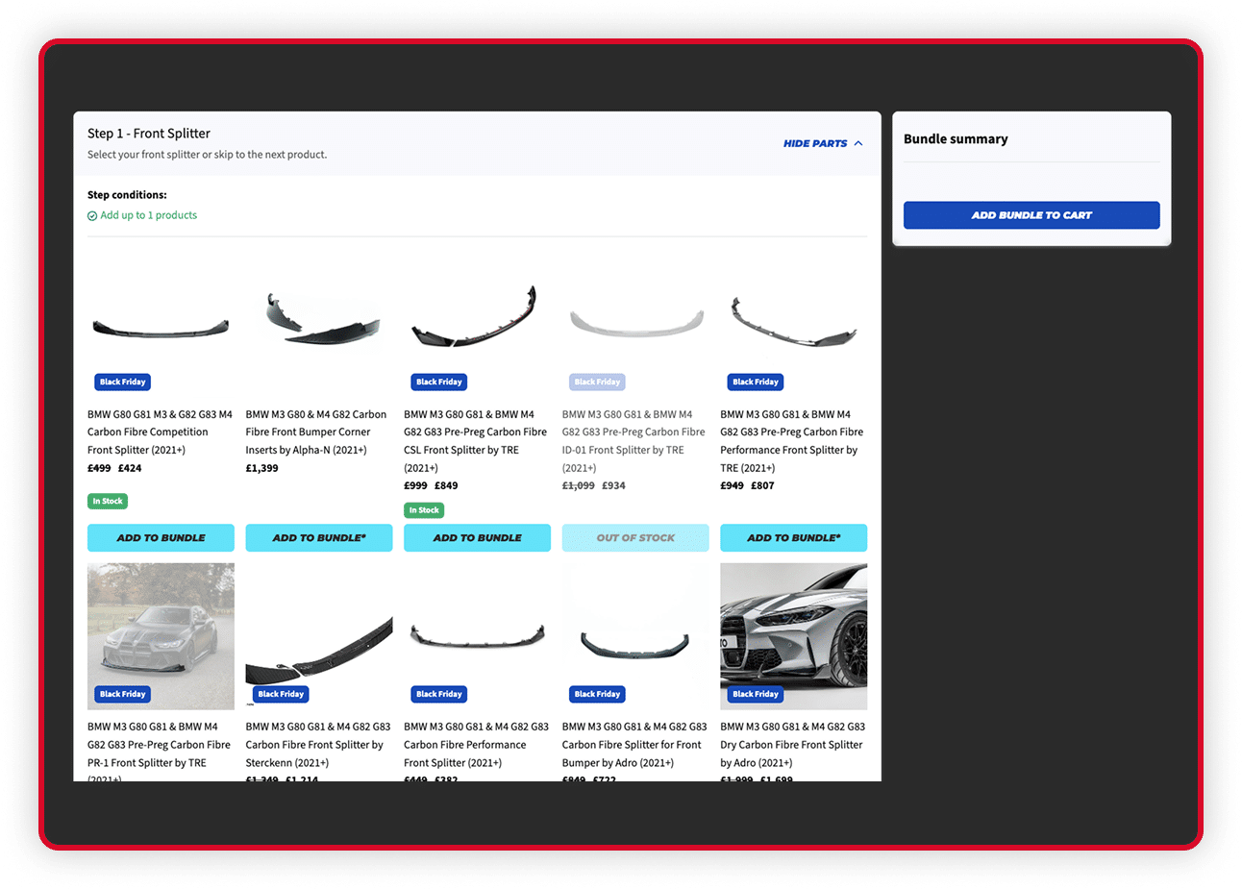Open Adro Splitter for Front Bumper title
Viewport: 1242px width, 889px height.
[x=633, y=745]
